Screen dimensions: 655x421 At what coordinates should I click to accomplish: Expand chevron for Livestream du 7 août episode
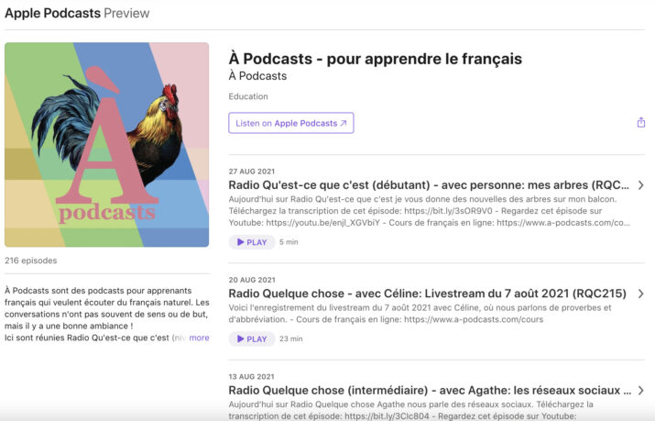640,294
